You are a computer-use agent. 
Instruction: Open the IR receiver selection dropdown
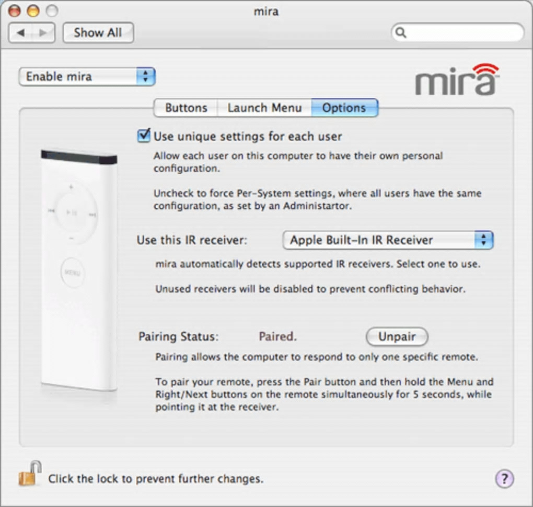(388, 240)
